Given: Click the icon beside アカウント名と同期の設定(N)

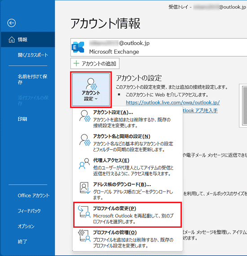Looking at the screenshot, I should (x=85, y=140).
